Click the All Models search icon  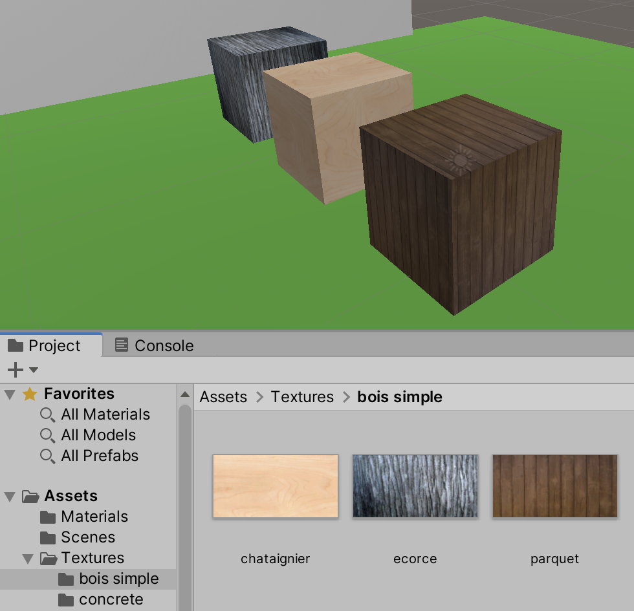[x=48, y=435]
